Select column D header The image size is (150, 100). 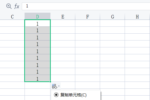[x=37, y=16]
